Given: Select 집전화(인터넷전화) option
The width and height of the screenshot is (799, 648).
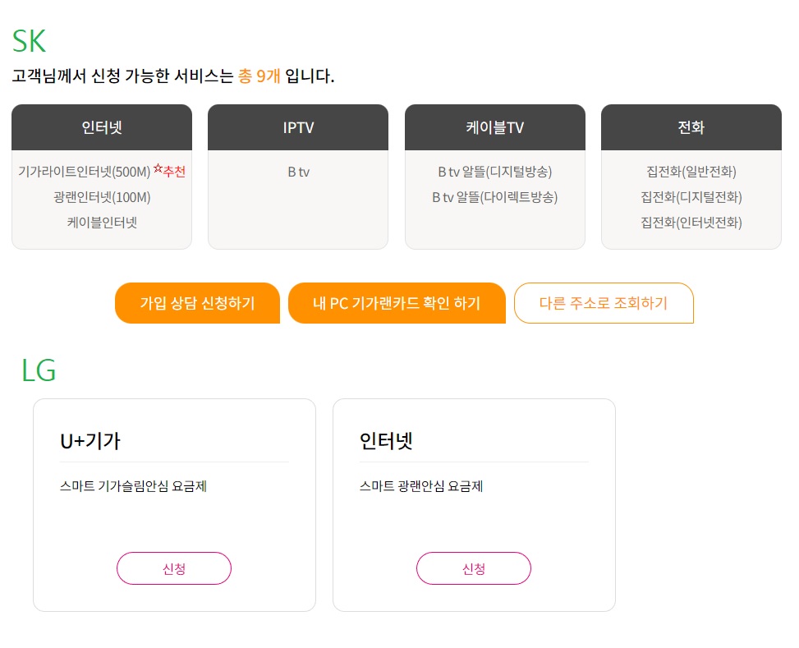Looking at the screenshot, I should (691, 223).
